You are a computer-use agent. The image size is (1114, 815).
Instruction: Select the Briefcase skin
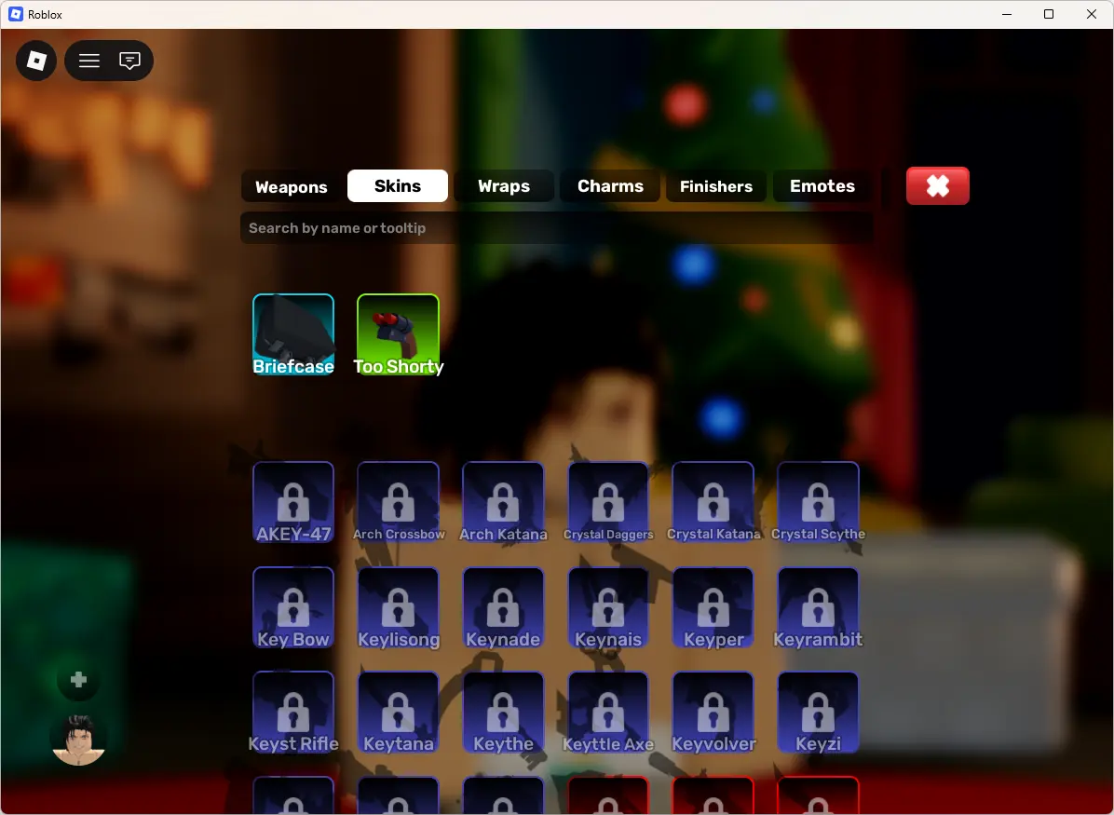[x=293, y=334]
